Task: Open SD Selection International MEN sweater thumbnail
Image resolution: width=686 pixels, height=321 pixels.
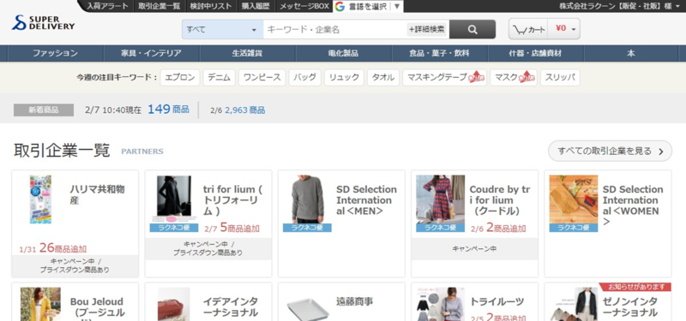Action: pyautogui.click(x=307, y=199)
